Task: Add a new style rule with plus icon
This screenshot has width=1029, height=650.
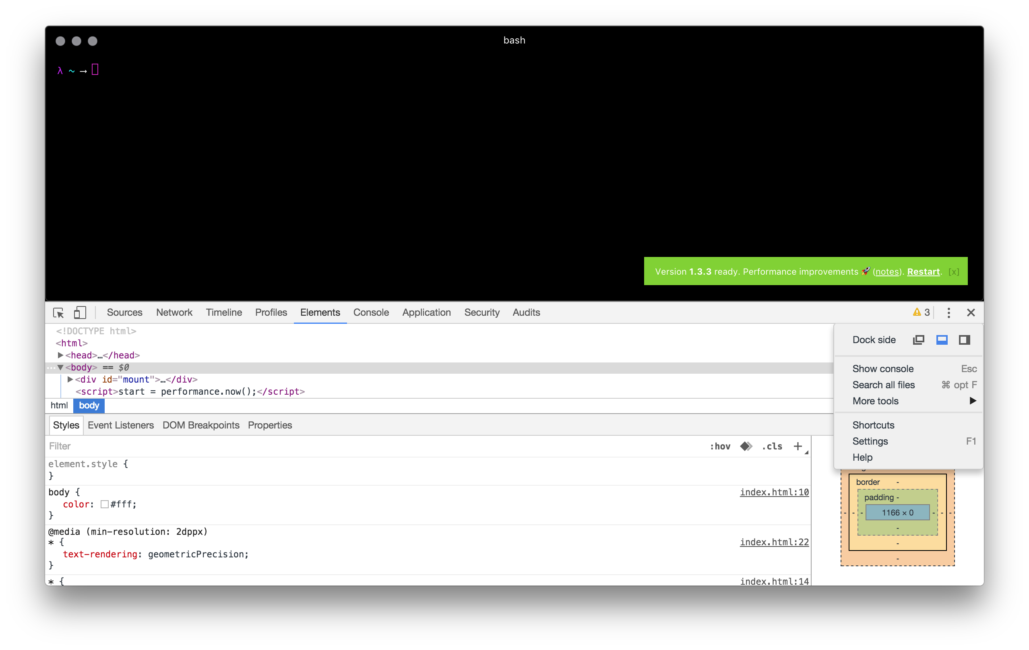Action: [x=798, y=446]
